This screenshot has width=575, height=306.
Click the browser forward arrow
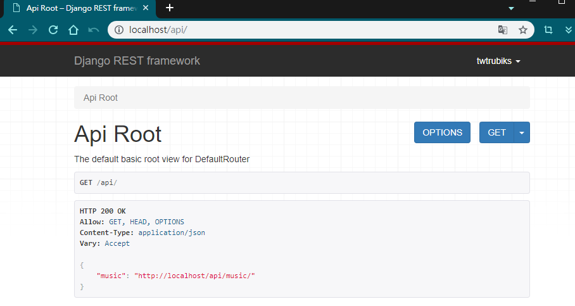point(33,30)
